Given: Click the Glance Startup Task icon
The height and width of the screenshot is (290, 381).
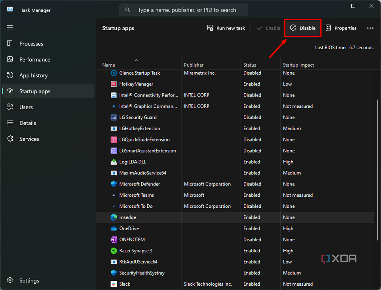Looking at the screenshot, I should (x=114, y=73).
